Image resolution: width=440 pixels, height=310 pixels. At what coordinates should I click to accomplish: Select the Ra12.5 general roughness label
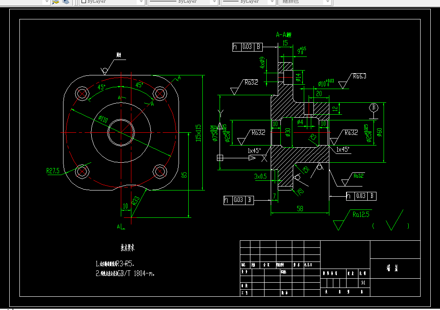pyautogui.click(x=361, y=215)
